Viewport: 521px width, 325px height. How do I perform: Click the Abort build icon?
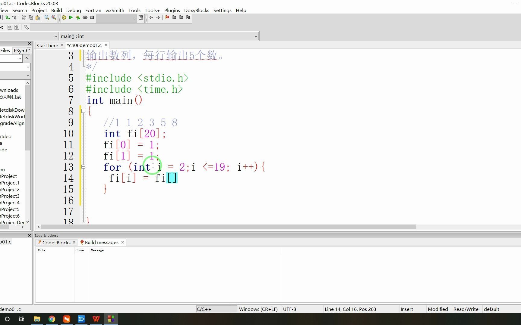point(92,18)
